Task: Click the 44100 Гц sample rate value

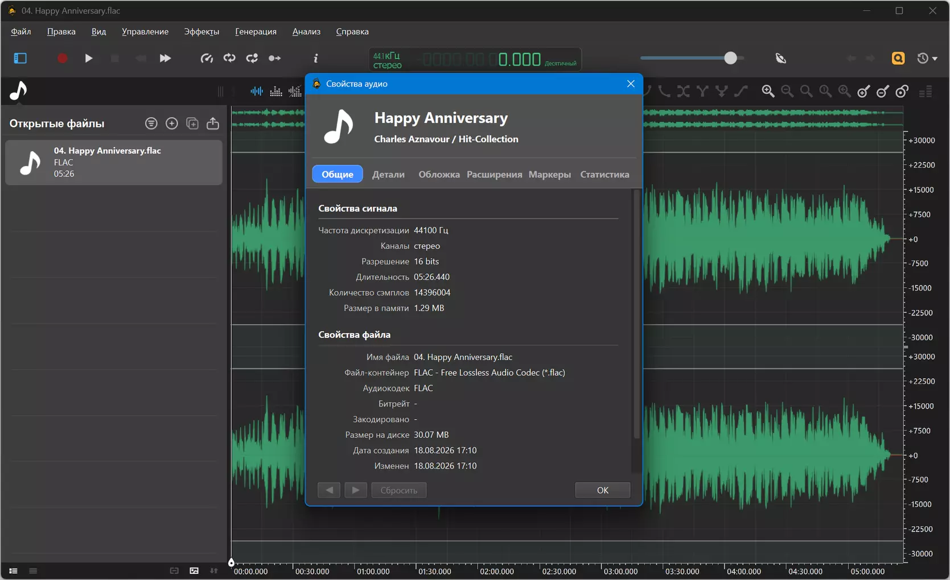Action: (431, 230)
